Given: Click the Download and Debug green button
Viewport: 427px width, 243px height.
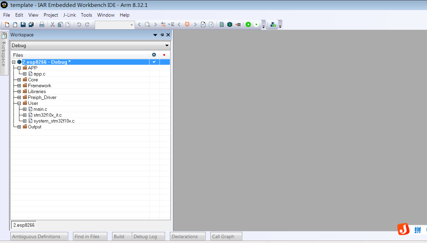Looking at the screenshot, I should click(x=248, y=25).
